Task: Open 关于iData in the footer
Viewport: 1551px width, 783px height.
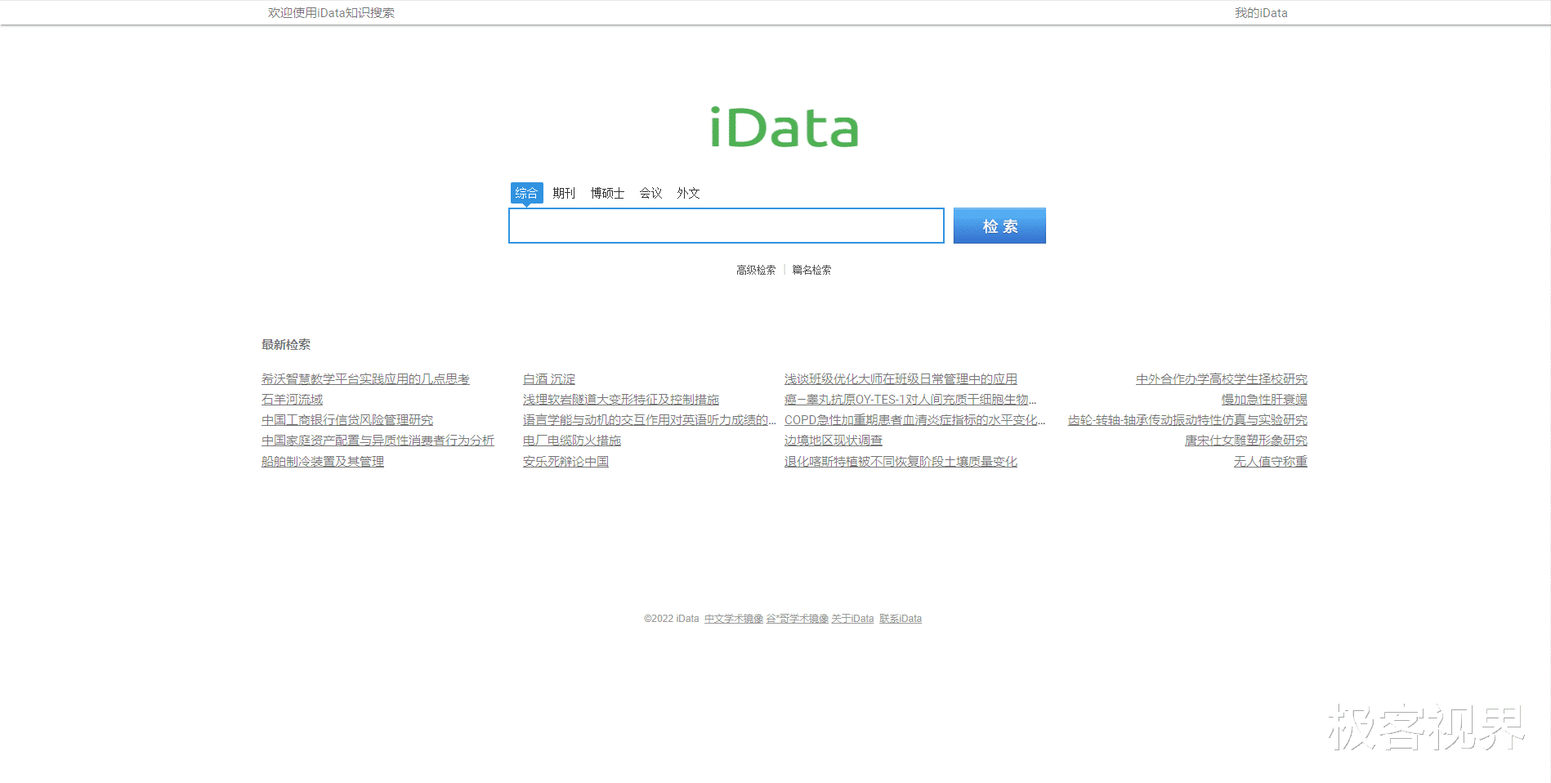Action: tap(851, 619)
